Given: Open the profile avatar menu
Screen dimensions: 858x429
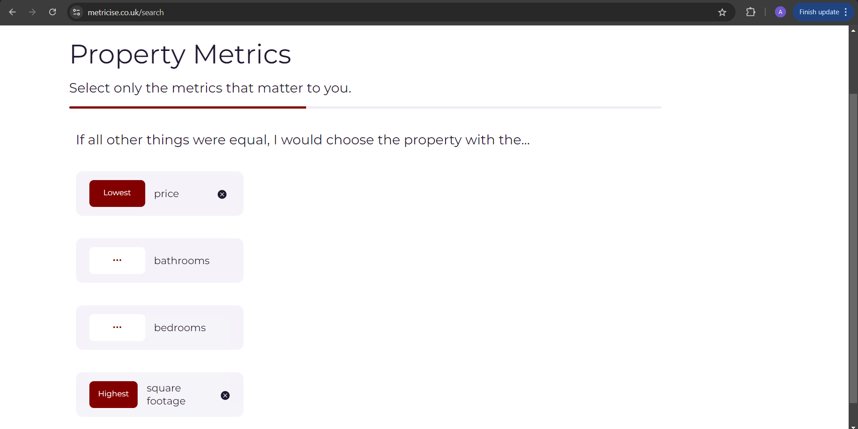Looking at the screenshot, I should (x=780, y=12).
